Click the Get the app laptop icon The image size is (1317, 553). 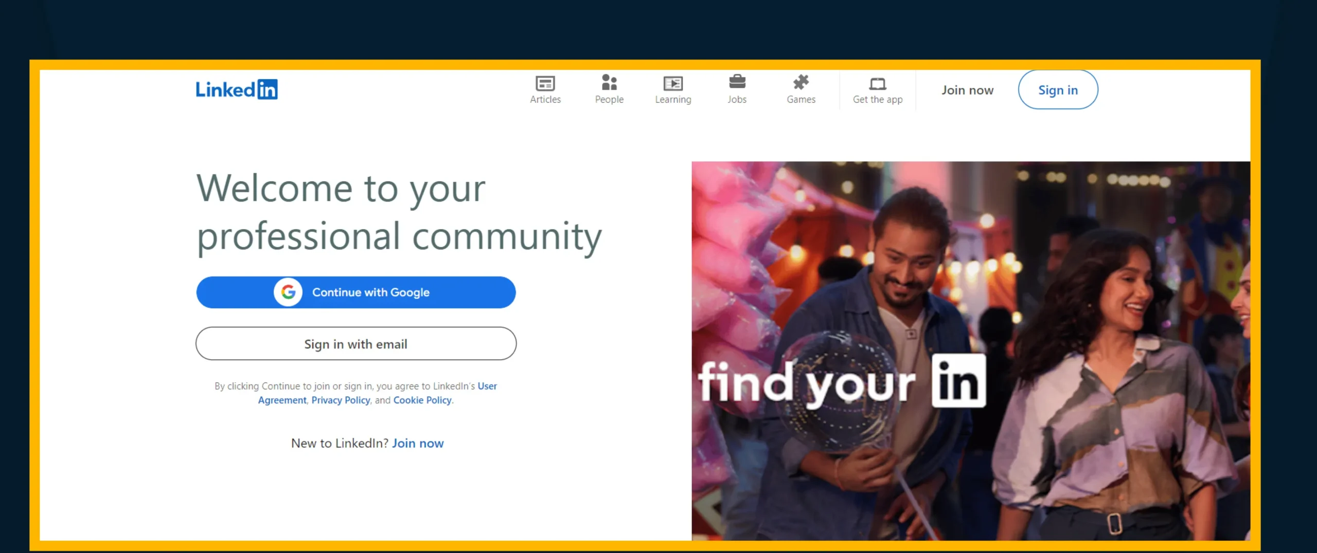pyautogui.click(x=877, y=83)
